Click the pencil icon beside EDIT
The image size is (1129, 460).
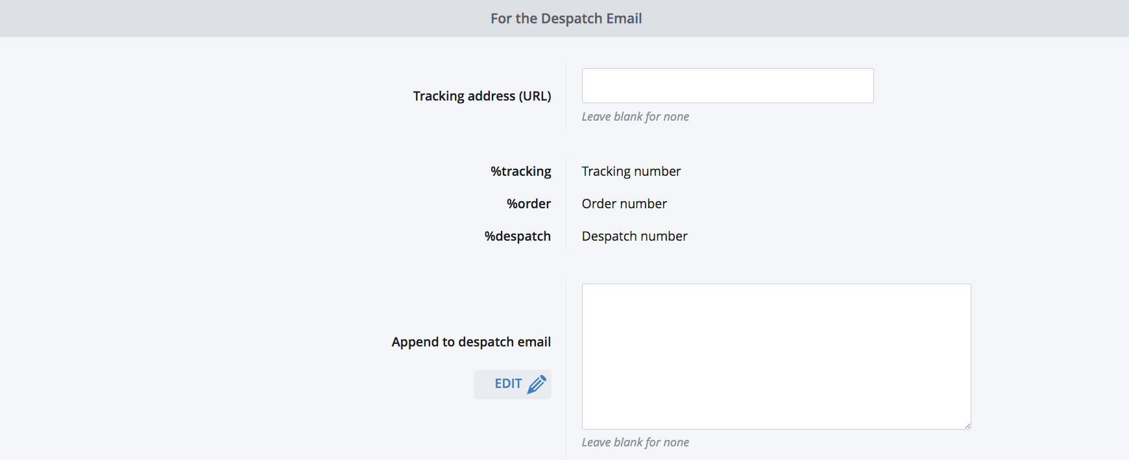pos(537,384)
